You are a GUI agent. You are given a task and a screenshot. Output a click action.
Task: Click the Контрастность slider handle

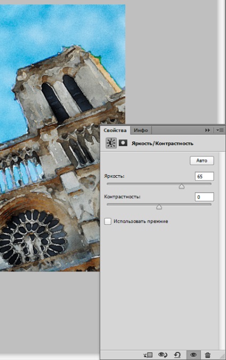159,207
